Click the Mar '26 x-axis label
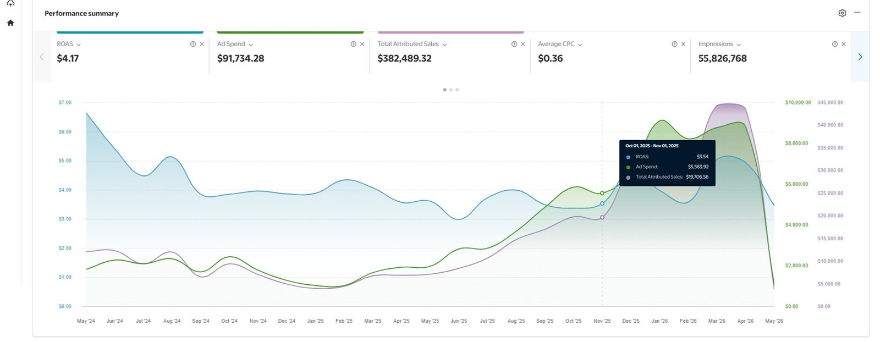The width and height of the screenshot is (880, 342). pyautogui.click(x=717, y=321)
